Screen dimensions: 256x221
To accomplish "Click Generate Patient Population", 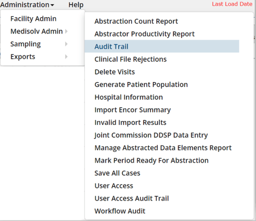I will click(141, 84).
